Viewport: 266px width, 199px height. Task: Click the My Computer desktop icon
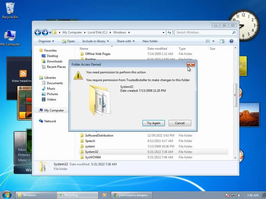click(x=10, y=38)
